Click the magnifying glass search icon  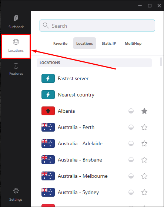46,26
